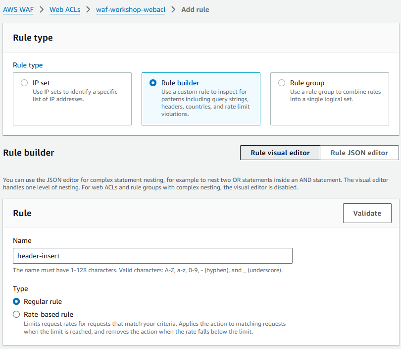Click the chevron after AWS WAF breadcrumb

43,10
